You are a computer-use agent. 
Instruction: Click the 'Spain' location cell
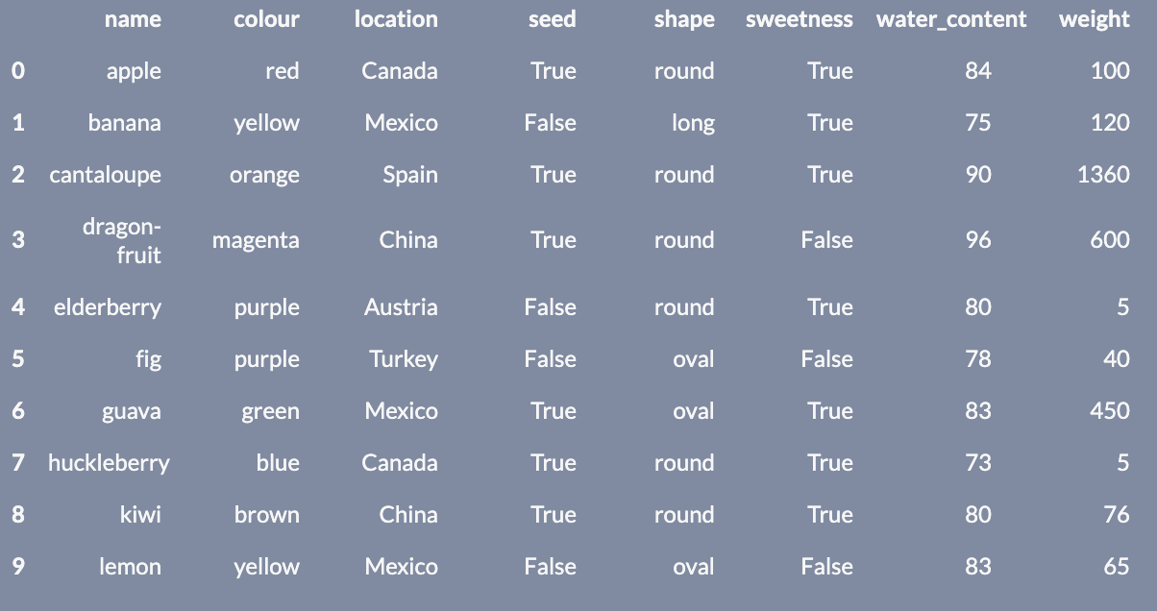pyautogui.click(x=410, y=175)
